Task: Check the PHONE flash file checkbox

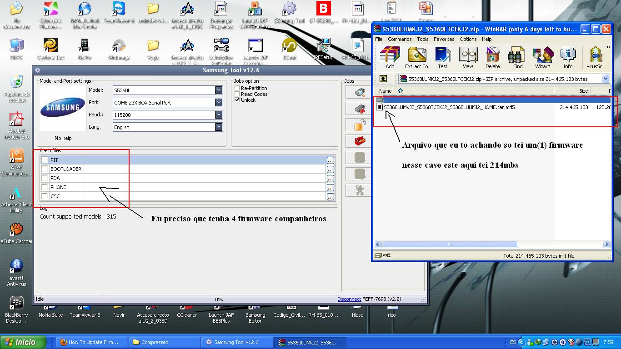Action: pyautogui.click(x=45, y=187)
